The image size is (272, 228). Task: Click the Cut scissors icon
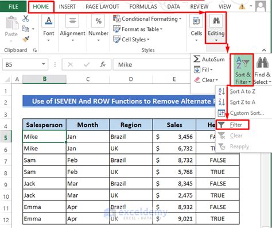point(26,18)
